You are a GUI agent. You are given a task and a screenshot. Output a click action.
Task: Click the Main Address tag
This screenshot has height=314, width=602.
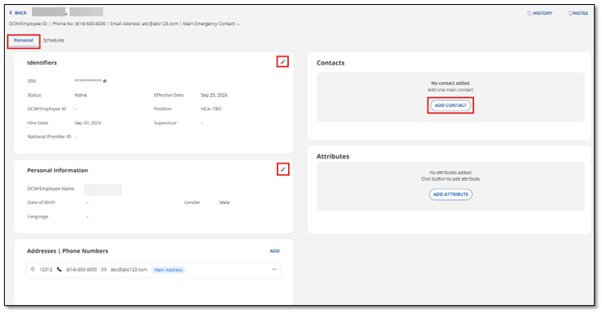pyautogui.click(x=168, y=270)
